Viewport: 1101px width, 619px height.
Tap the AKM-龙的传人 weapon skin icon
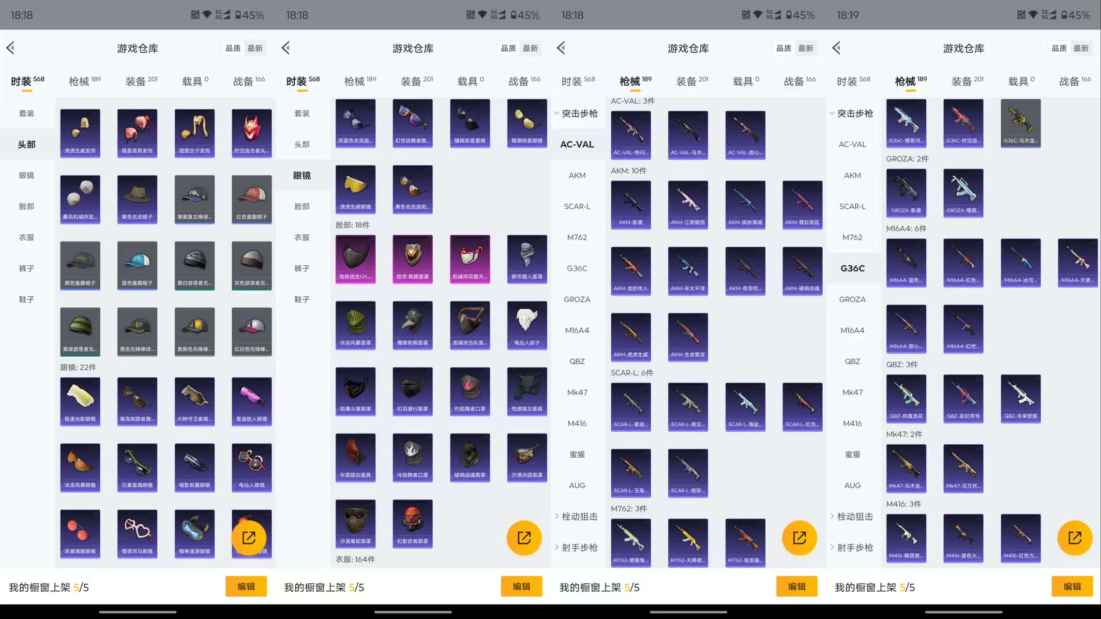[x=631, y=271]
